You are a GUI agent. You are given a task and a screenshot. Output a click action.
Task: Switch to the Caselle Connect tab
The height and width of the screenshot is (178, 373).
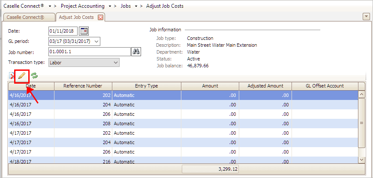click(28, 17)
